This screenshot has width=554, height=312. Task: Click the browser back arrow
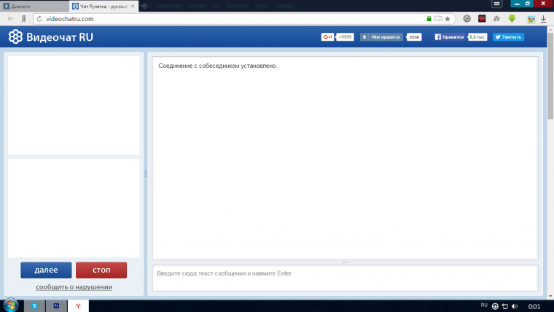tap(11, 18)
